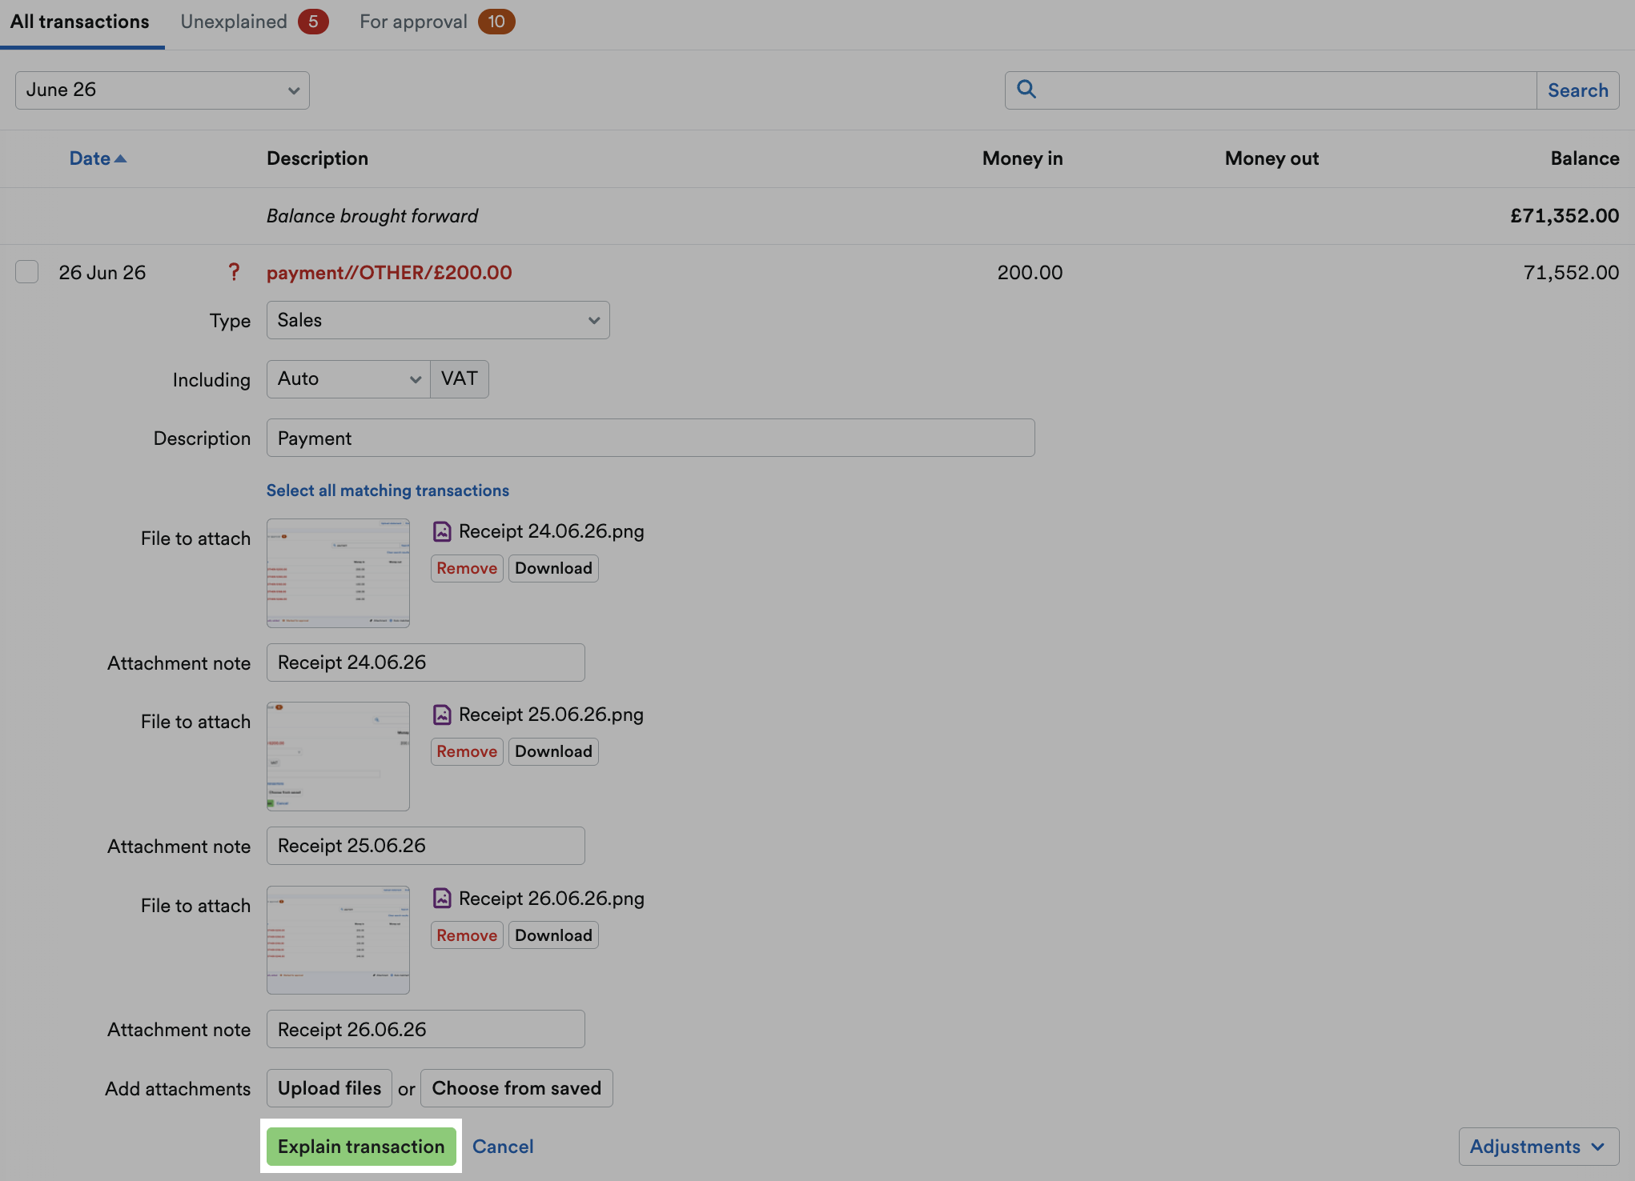Click the magnifier icon in search box
The image size is (1635, 1181).
point(1026,89)
